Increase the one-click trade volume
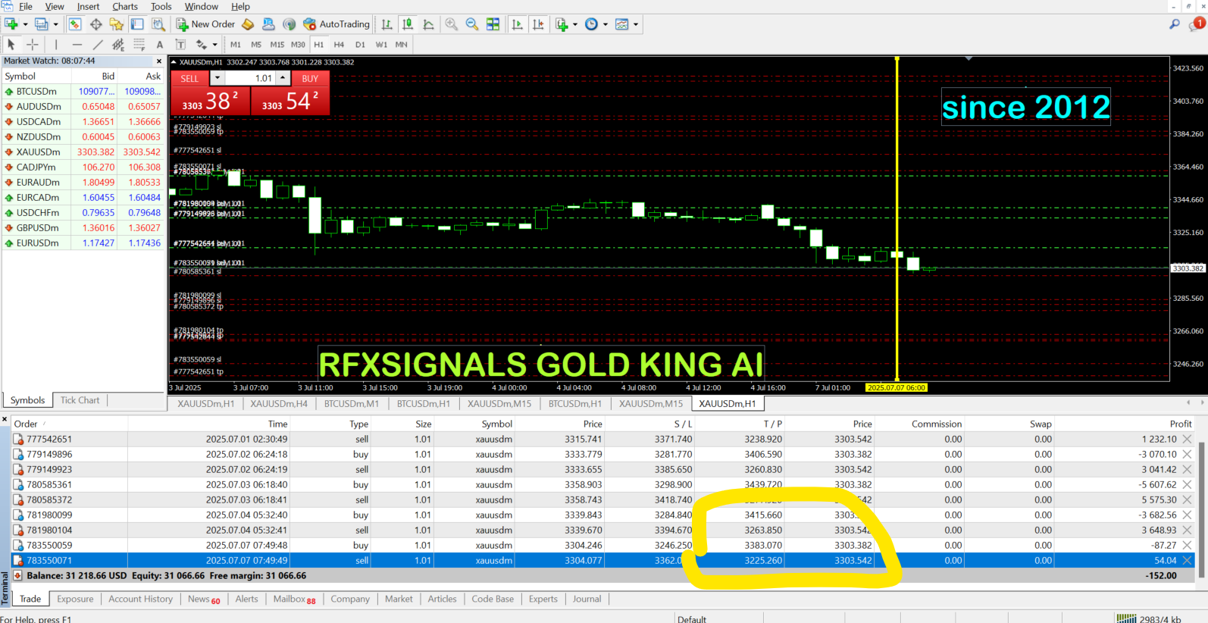1208x623 pixels. 283,78
